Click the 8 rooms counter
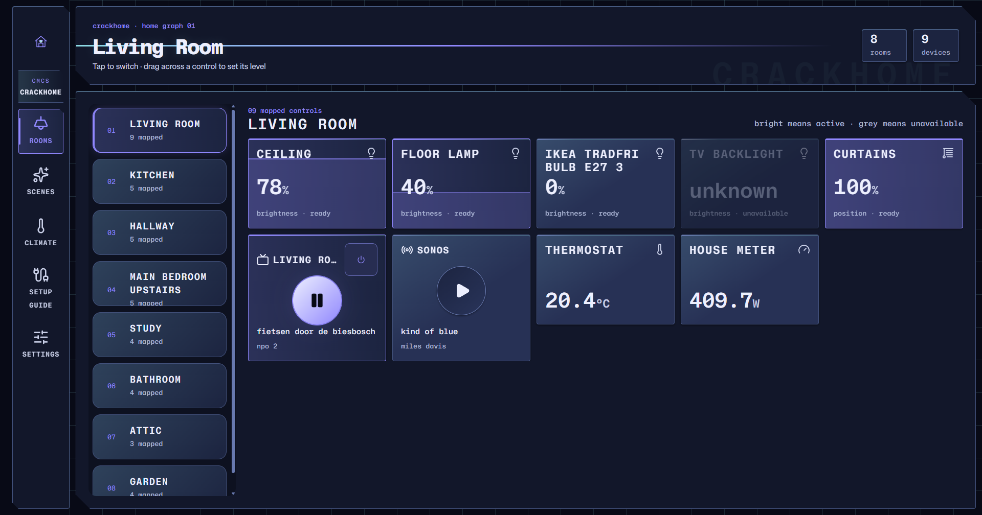 click(884, 45)
